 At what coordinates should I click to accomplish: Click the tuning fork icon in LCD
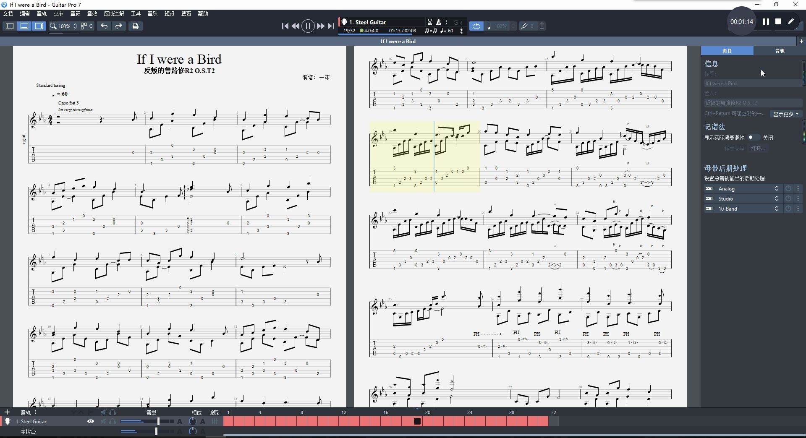pyautogui.click(x=461, y=31)
